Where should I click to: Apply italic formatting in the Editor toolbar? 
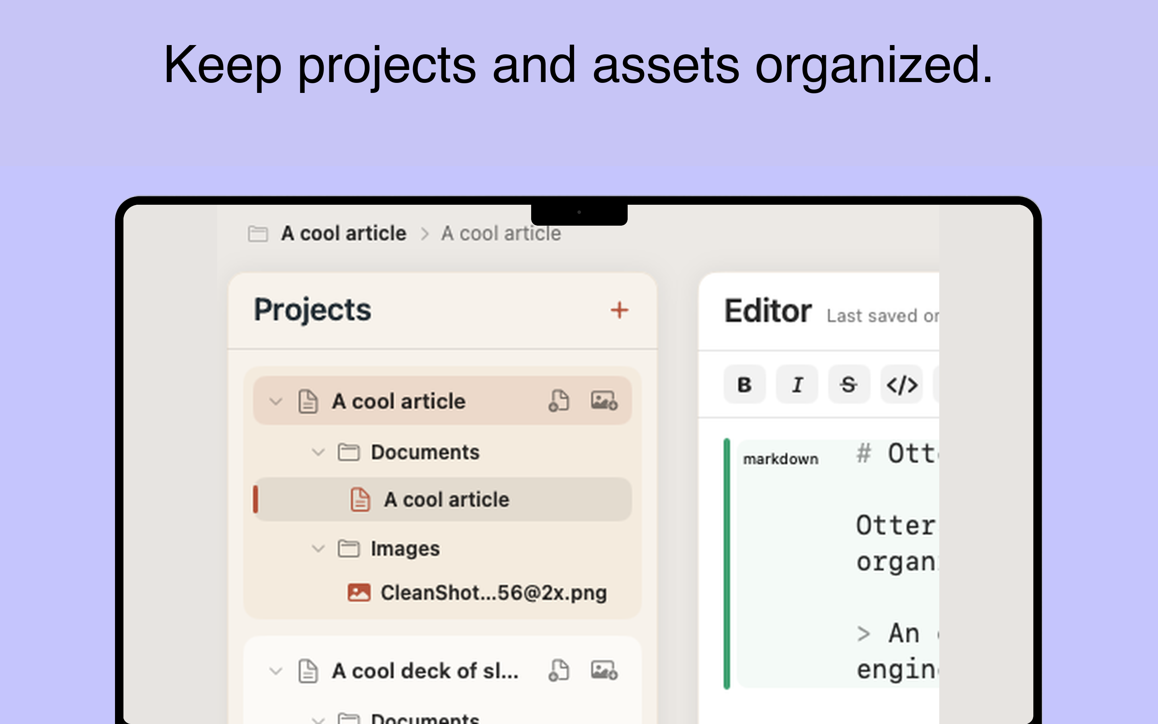(x=797, y=384)
